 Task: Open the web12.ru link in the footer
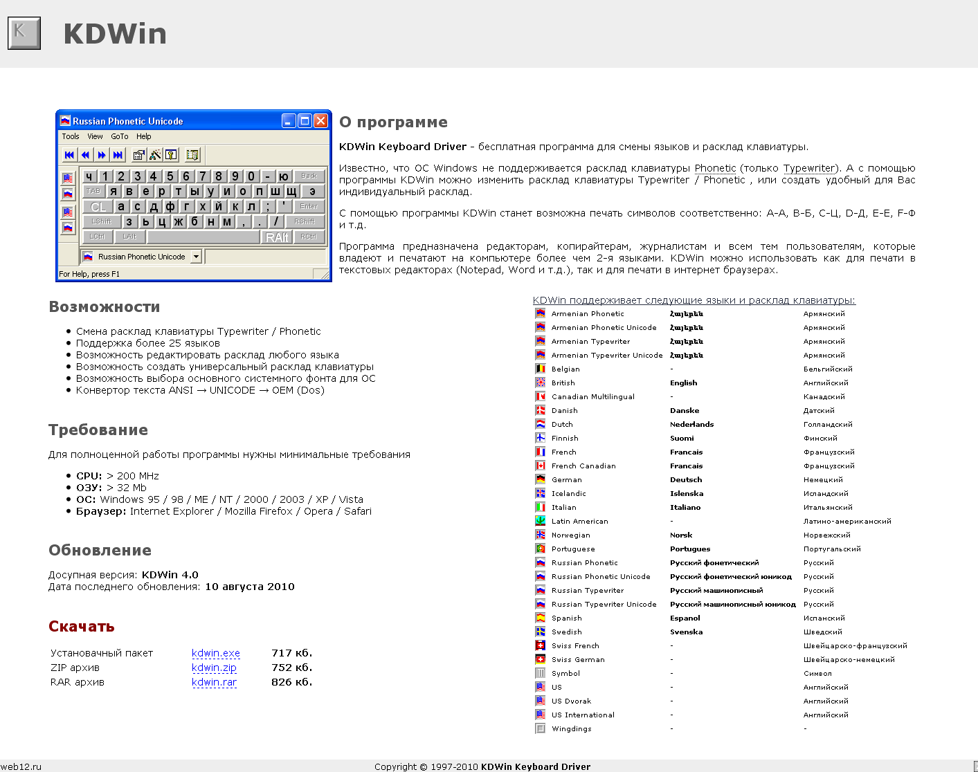click(x=21, y=766)
